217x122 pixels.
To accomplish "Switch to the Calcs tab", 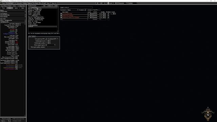I will point(23,8).
